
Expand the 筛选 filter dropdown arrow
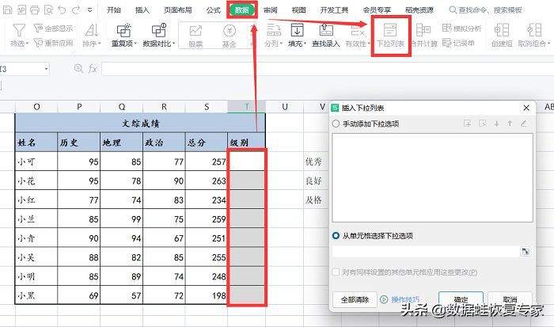point(27,44)
